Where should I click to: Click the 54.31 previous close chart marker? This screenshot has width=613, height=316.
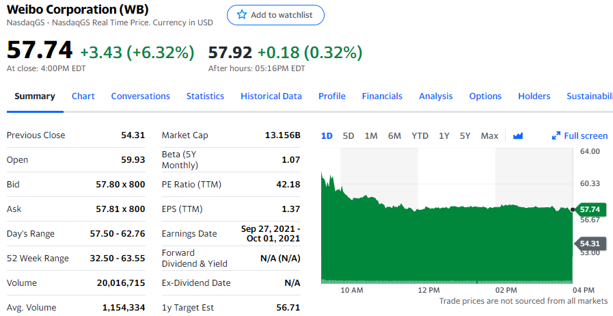(x=590, y=243)
